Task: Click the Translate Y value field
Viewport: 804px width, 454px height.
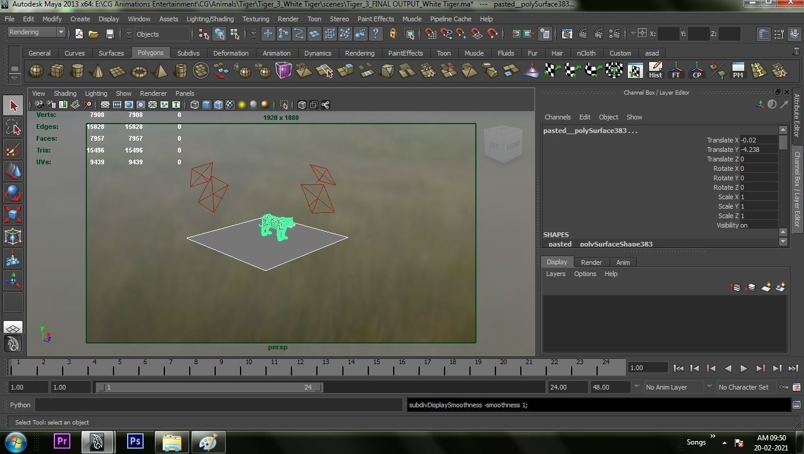Action: (759, 150)
